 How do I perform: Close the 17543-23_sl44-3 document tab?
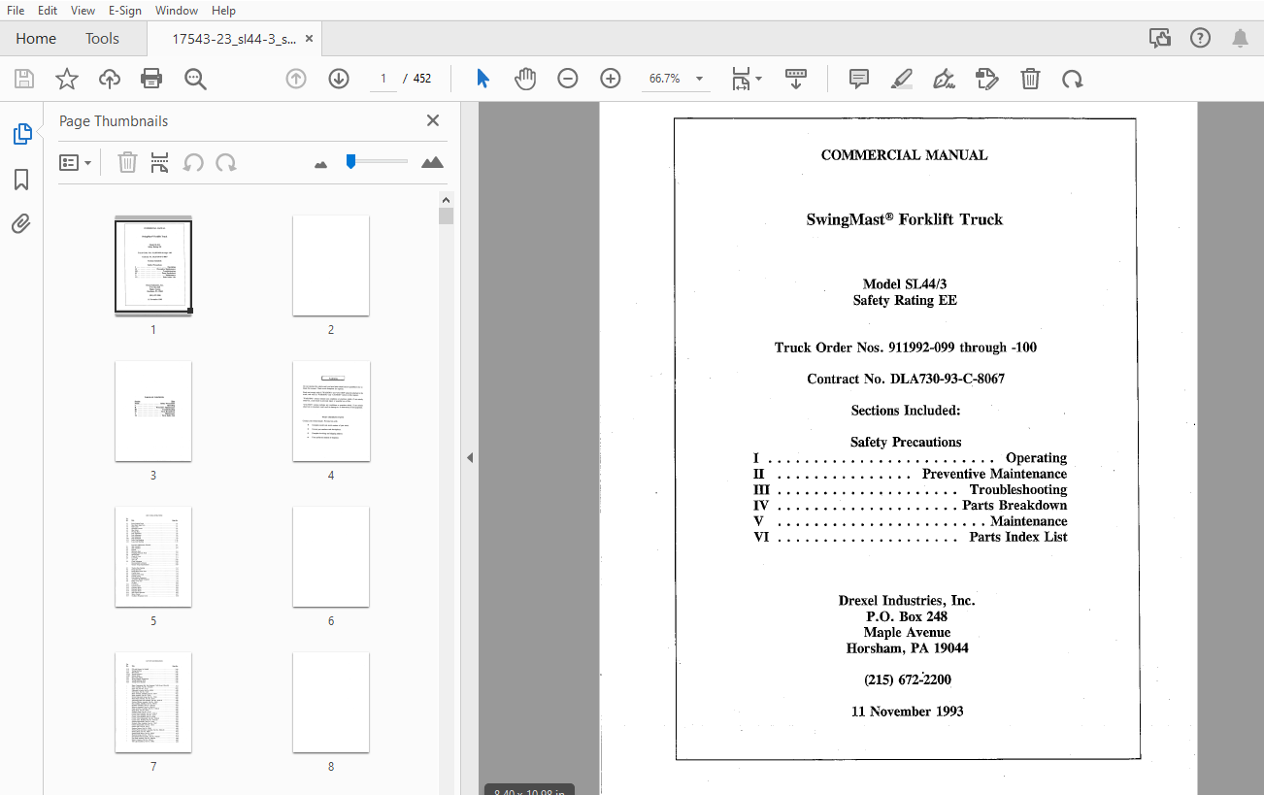(310, 39)
